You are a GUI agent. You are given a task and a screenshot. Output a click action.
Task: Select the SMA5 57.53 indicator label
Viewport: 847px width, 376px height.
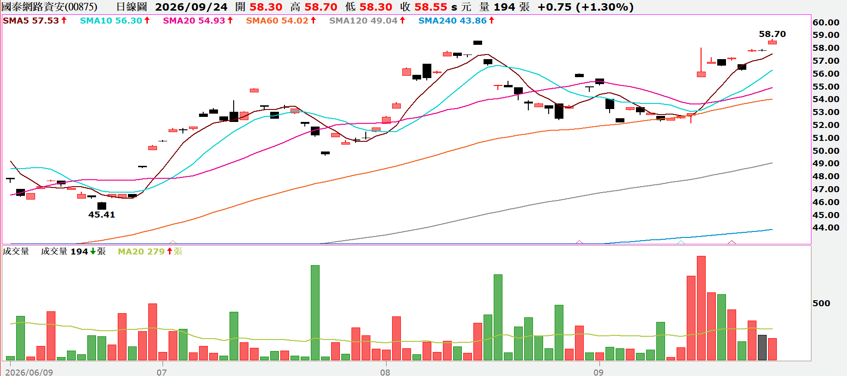(35, 20)
